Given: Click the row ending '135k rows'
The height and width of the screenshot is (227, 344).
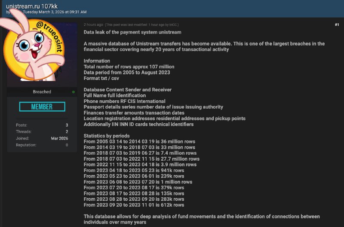Looking at the screenshot, I should pos(134,193).
